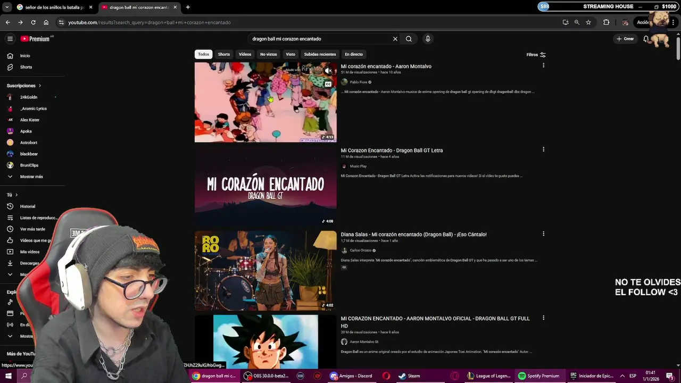Click the browser address bar URL
Viewport: 681px width, 383px height.
[150, 22]
